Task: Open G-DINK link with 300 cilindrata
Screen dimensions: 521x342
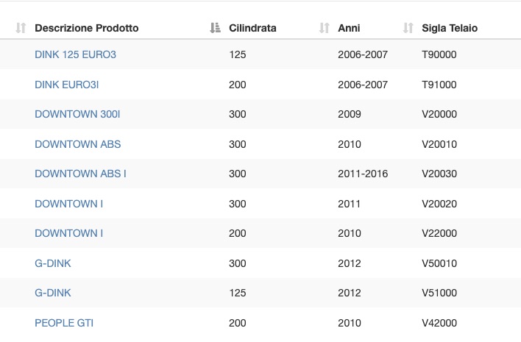Action: (53, 263)
